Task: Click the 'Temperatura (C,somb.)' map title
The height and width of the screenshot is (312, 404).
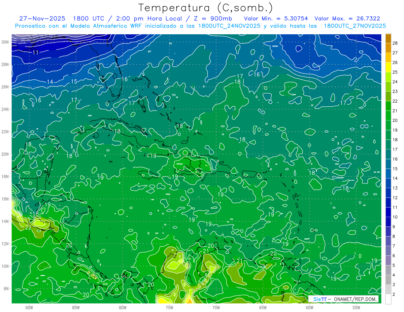Action: coord(205,7)
